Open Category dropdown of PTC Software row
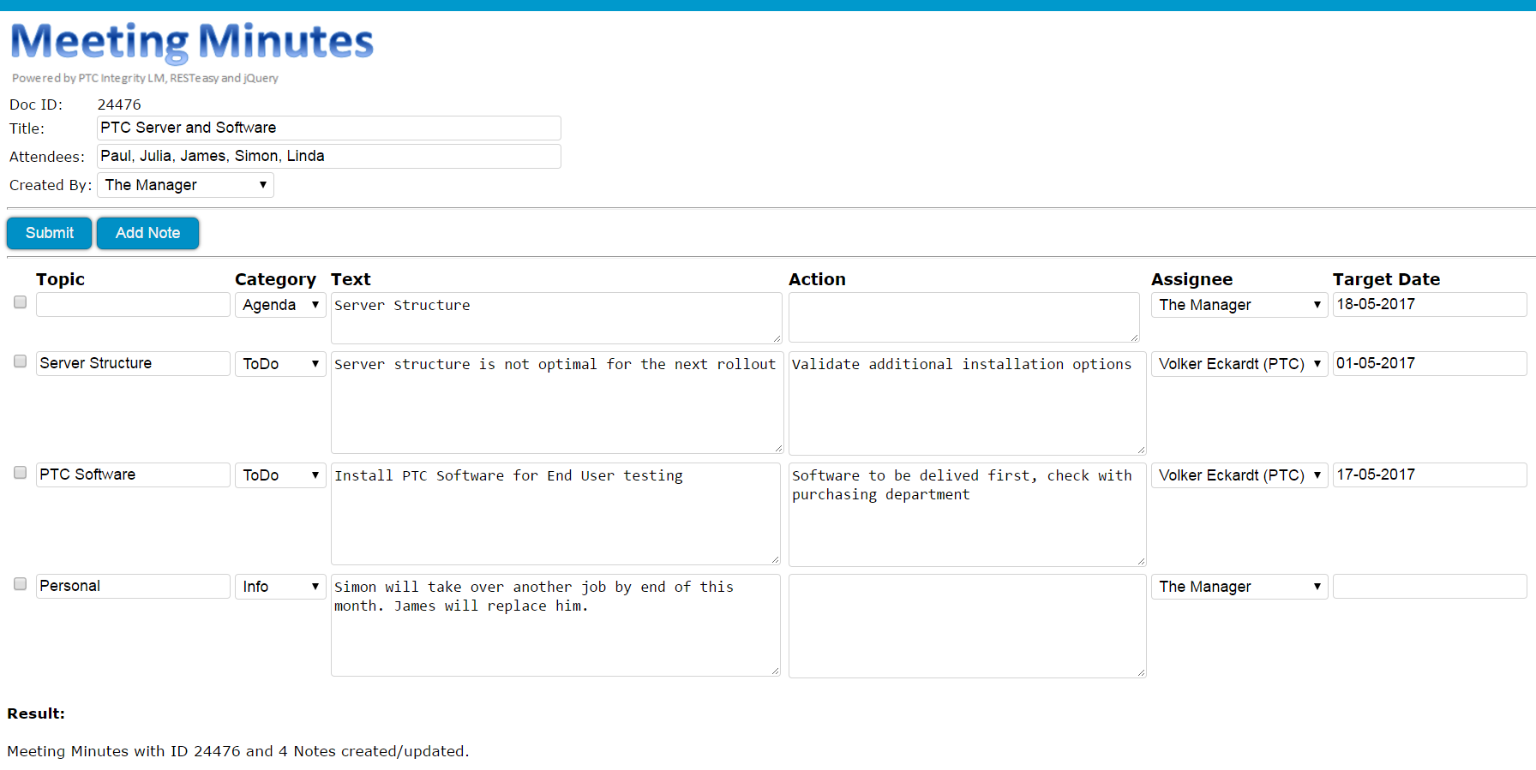The width and height of the screenshot is (1536, 770). coord(280,475)
